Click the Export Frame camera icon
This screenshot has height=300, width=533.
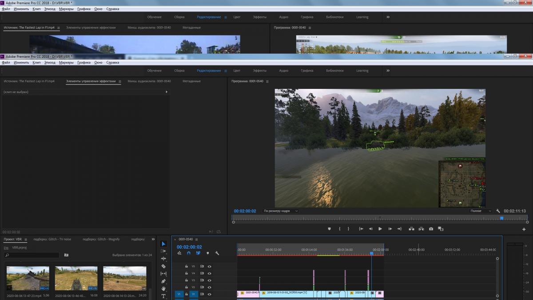431,229
